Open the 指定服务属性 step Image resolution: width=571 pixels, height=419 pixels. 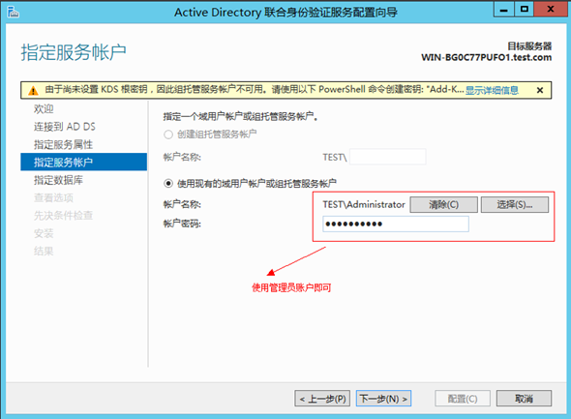[x=63, y=144]
